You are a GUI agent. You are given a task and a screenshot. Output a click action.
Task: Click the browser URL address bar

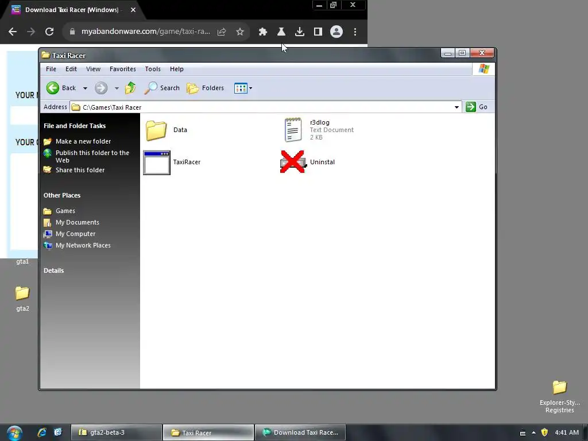coord(145,32)
